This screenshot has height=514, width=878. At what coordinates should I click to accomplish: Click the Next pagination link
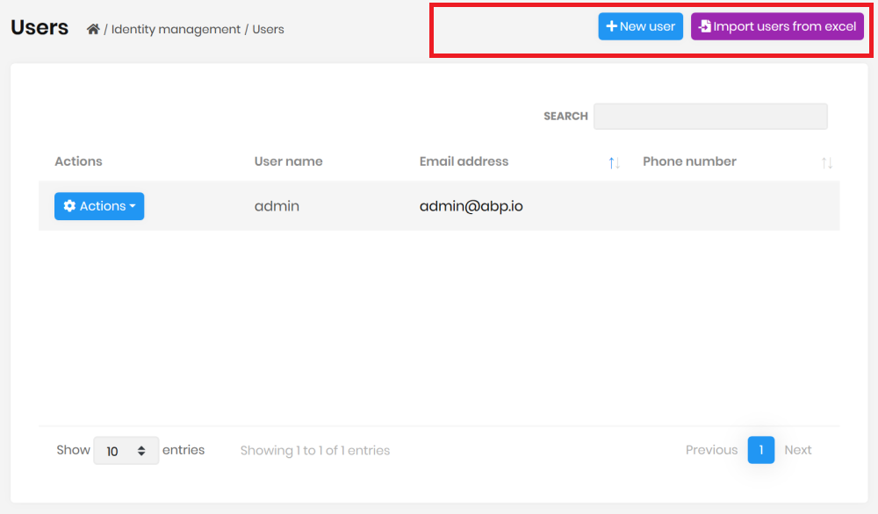[x=797, y=450]
